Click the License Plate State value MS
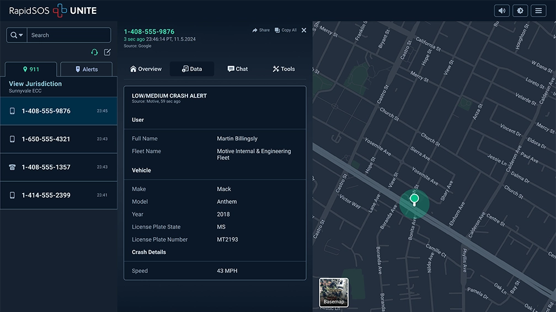This screenshot has width=556, height=312. 221,227
